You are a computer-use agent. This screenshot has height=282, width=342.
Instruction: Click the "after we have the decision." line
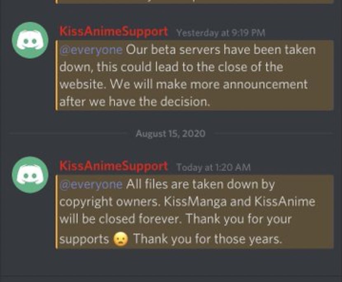pos(135,102)
